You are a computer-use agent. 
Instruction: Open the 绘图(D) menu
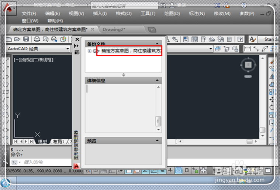[172, 14]
